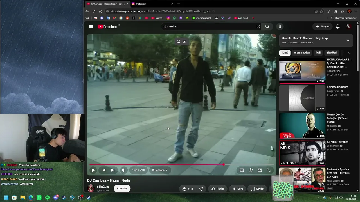Mute the video volume
Viewport: 360px width, 202px height.
[x=123, y=170]
